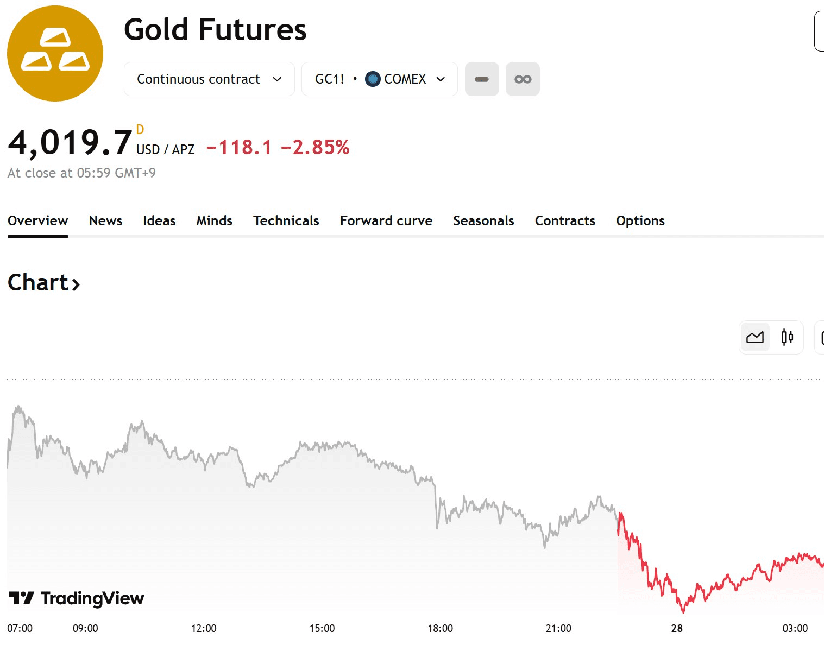The height and width of the screenshot is (645, 824).
Task: Open the Ideas tab
Action: (159, 220)
